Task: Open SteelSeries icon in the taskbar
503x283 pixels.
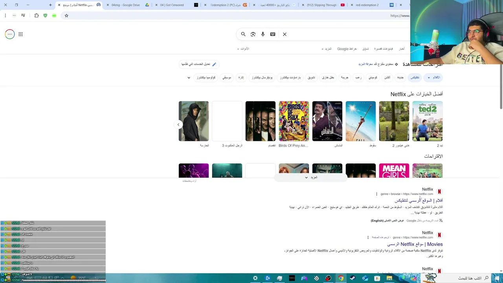Action: 316,278
